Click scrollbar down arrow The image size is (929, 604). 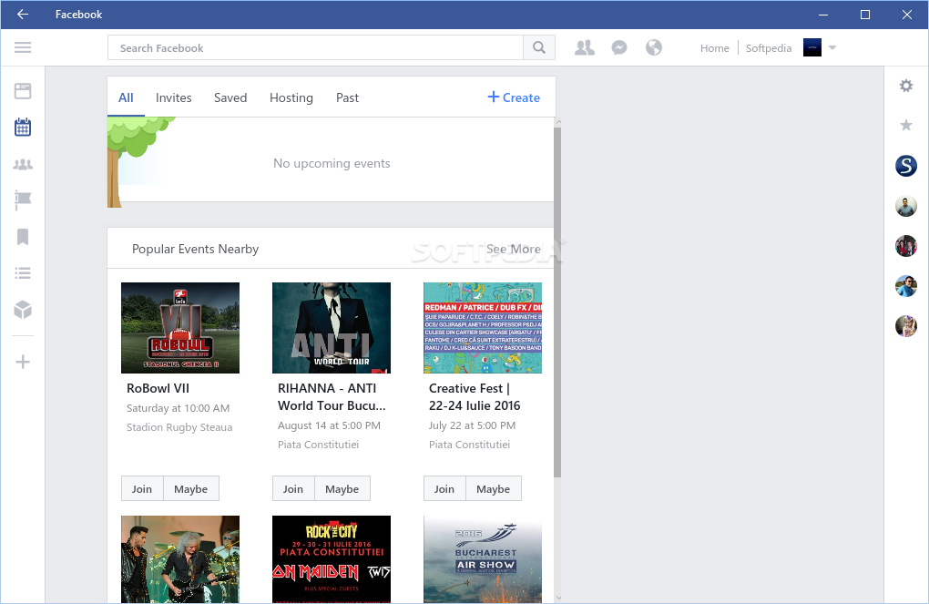[x=557, y=598]
